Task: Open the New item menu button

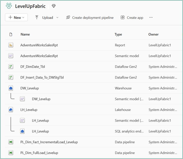Action: click(16, 17)
